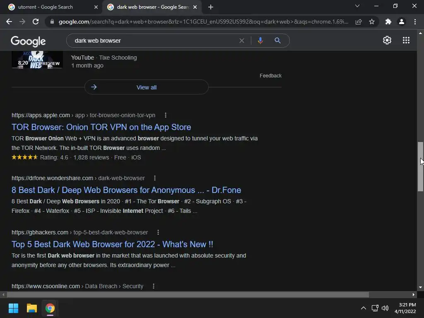424x318 pixels.
Task: Open network status tray icon
Action: click(375, 308)
